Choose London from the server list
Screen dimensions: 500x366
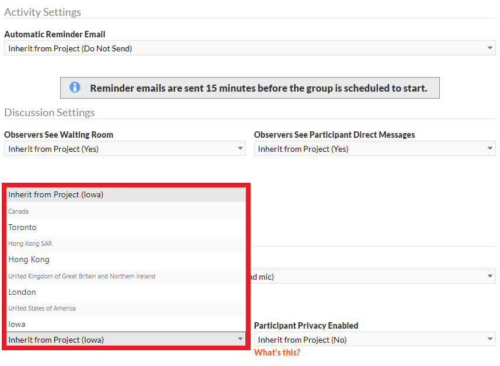(x=126, y=292)
